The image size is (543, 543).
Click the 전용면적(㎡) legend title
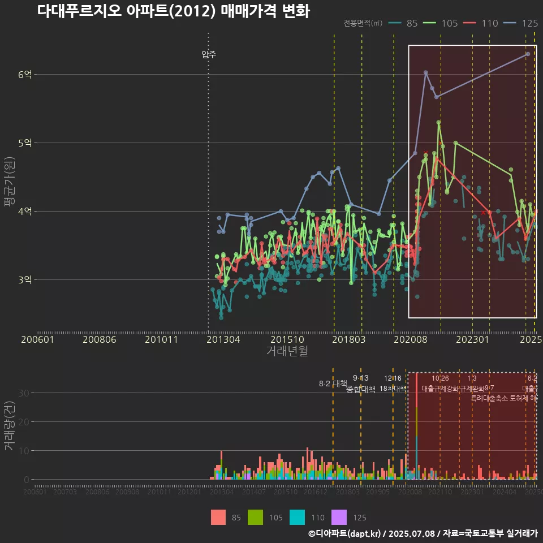[x=363, y=23]
